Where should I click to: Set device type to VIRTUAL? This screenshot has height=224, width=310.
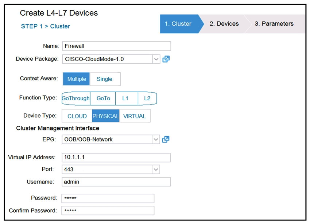[x=135, y=116]
